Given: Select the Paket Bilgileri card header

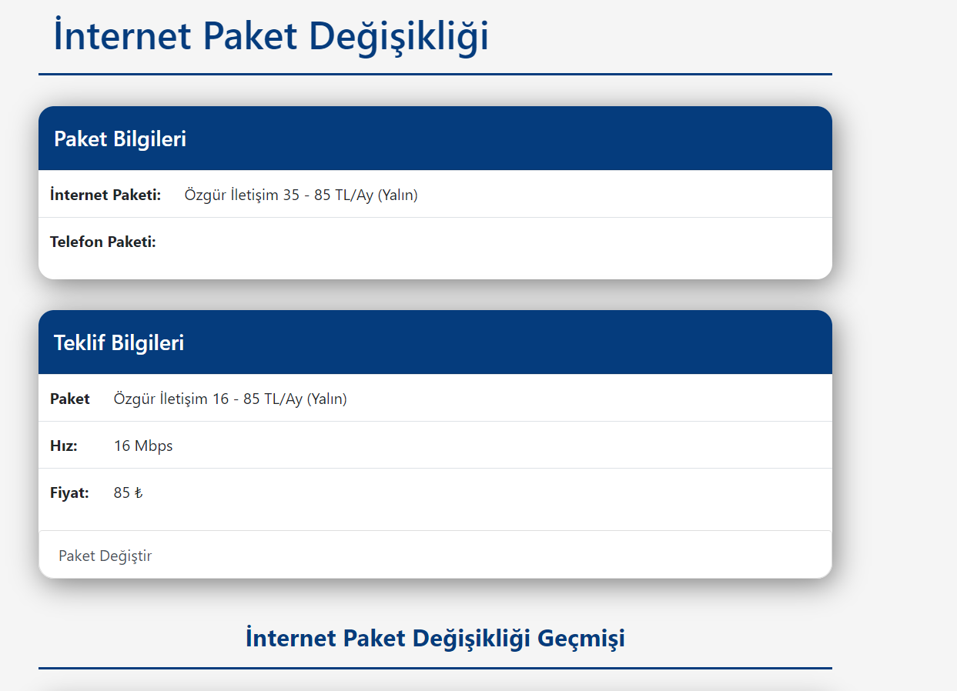Looking at the screenshot, I should point(120,139).
